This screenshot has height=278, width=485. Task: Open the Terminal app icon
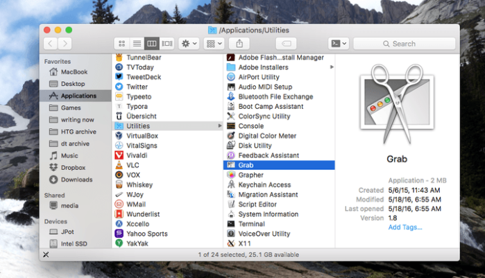(231, 224)
